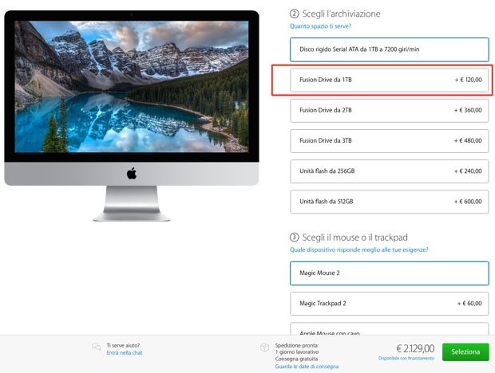Open the 'Quanto spazio ti serve?' link

(320, 26)
